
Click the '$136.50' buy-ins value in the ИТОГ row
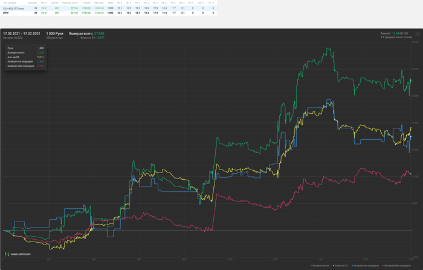[x=99, y=13]
